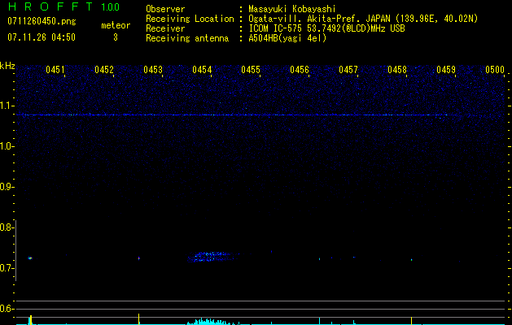The width and height of the screenshot is (512, 325).
Task: Click the short echo blip before 0453
Action: tap(138, 258)
